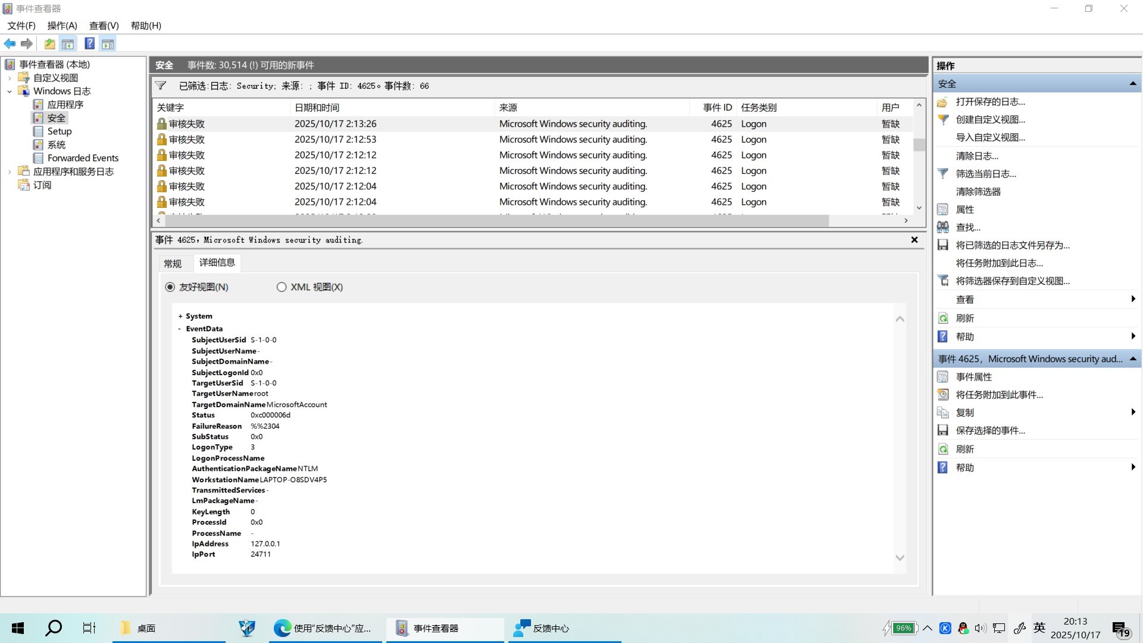1143x643 pixels.
Task: Expand the 应用程序和服务日志 tree node
Action: [10, 171]
